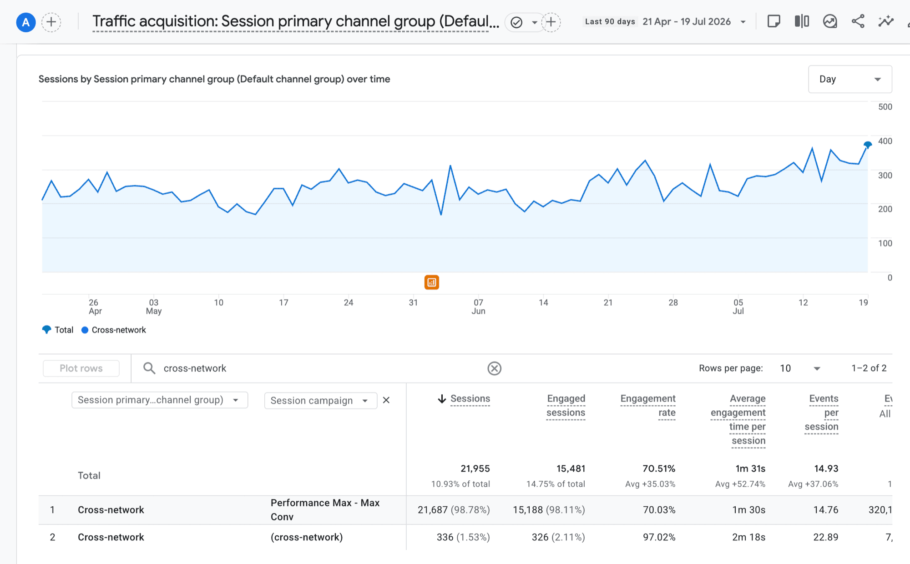Screen dimensions: 910x564
Task: Click row 1 Cross-network channel cell
Action: pos(111,510)
